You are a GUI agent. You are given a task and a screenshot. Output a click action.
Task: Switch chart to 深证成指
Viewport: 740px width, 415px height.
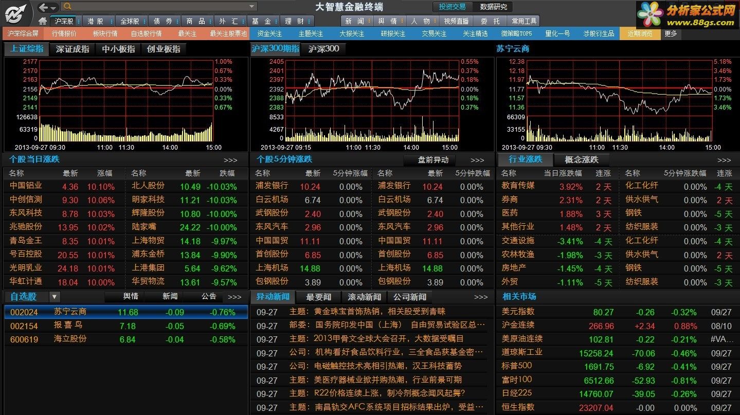73,49
